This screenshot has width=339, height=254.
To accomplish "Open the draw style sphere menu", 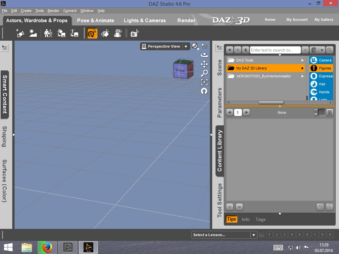I will coord(195,46).
